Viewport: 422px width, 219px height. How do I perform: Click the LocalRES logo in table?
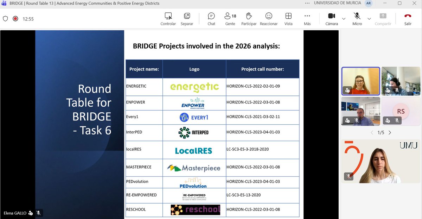193,151
